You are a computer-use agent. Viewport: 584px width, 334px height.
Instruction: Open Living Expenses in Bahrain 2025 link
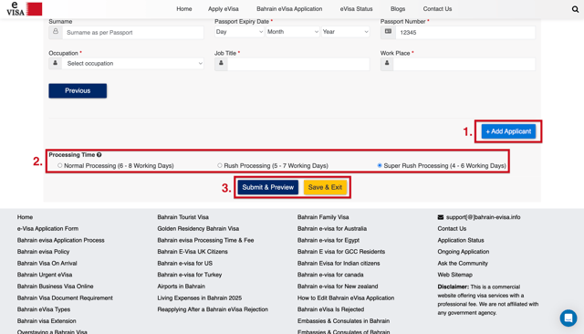click(x=200, y=297)
